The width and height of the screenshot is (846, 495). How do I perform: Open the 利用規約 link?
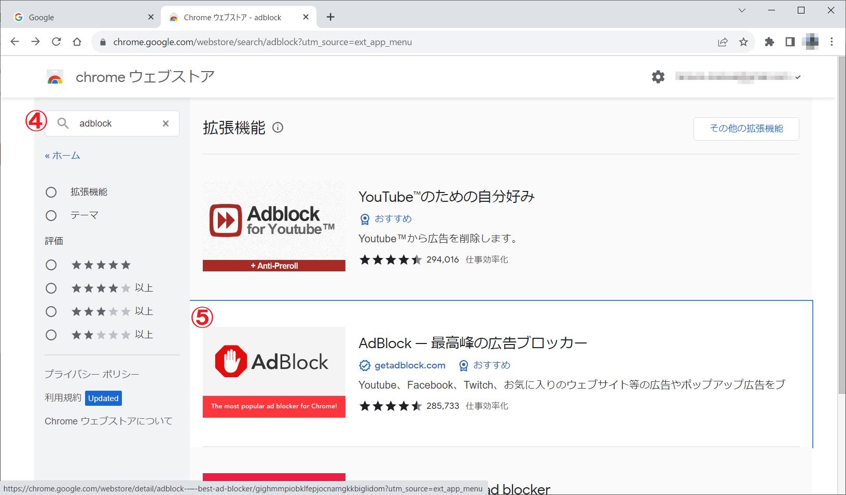63,398
